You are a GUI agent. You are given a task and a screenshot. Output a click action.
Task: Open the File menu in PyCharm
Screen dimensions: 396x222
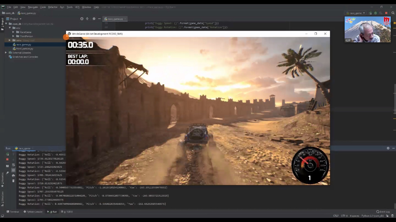[9, 7]
